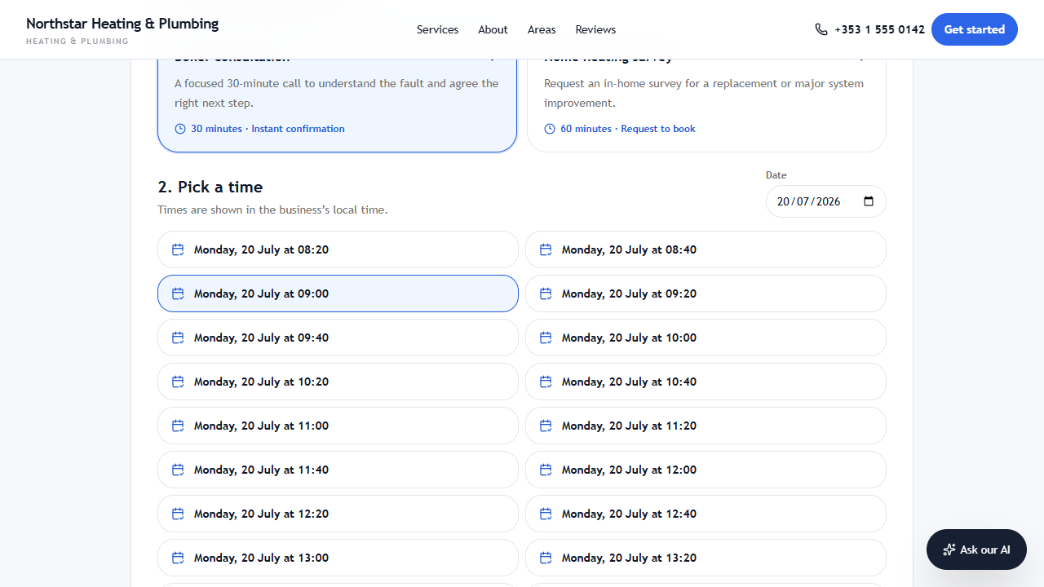Image resolution: width=1044 pixels, height=587 pixels.
Task: Click the calendar icon on the 11:40 slot
Action: (x=178, y=470)
